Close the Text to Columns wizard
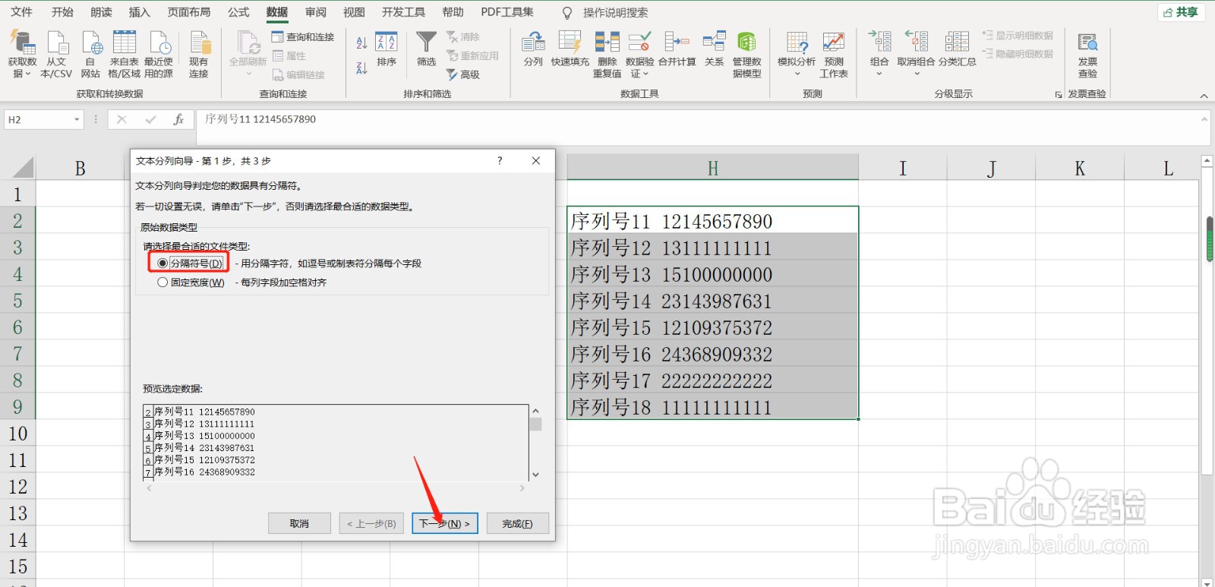Viewport: 1215px width, 587px height. pyautogui.click(x=536, y=161)
